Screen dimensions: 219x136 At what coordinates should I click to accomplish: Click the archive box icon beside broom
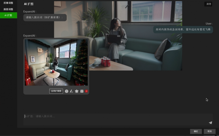82,91
